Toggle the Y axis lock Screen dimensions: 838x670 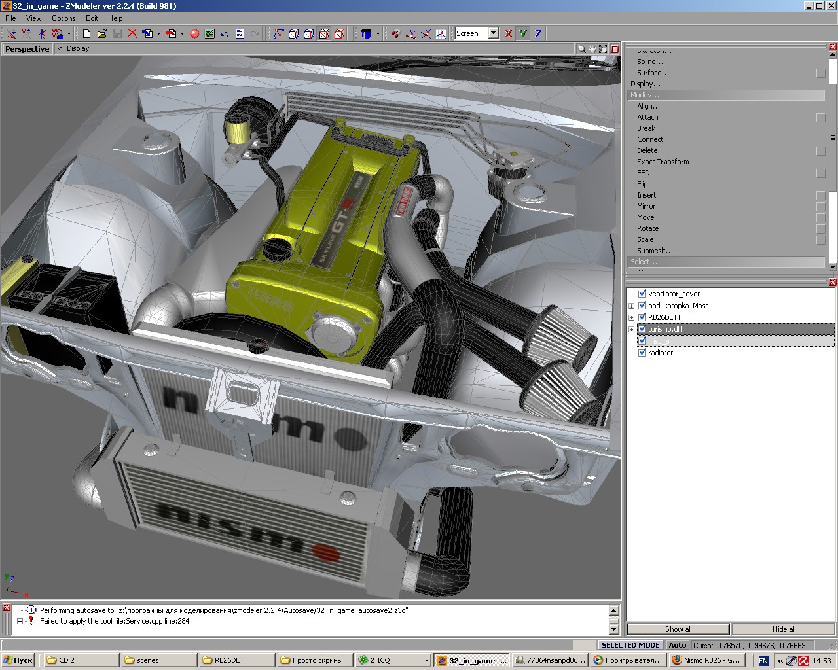(x=524, y=33)
